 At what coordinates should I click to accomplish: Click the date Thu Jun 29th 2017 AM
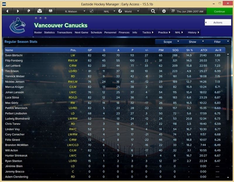coord(190,11)
